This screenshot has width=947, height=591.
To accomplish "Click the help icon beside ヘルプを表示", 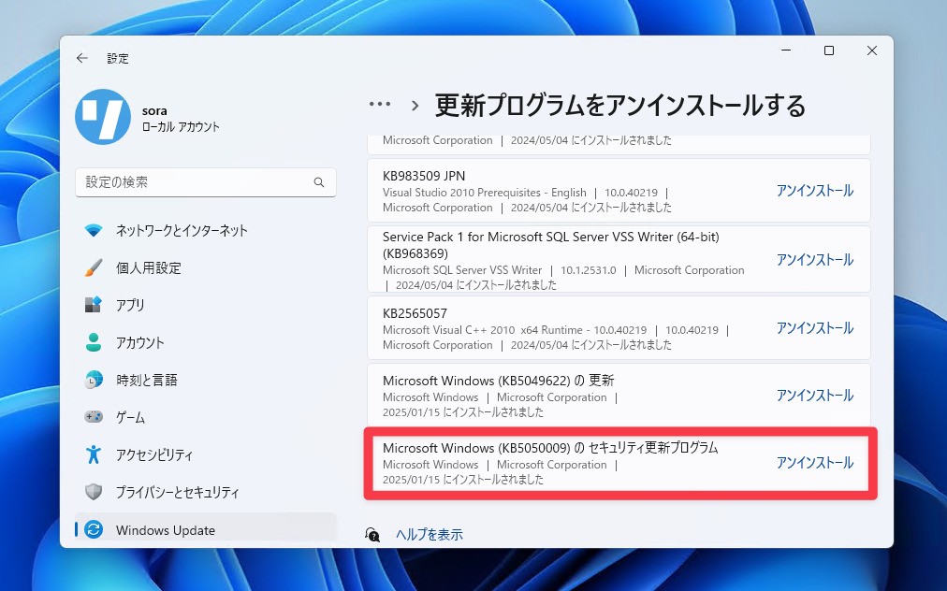I will click(372, 534).
